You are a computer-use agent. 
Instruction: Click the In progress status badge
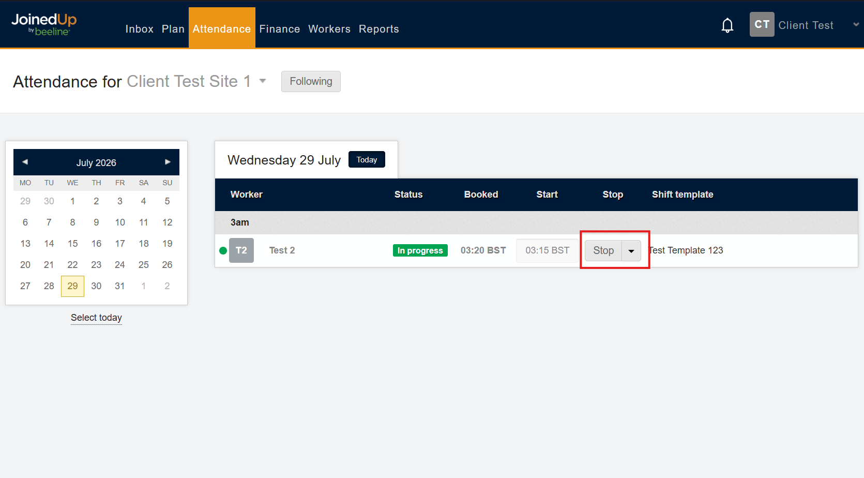point(420,250)
